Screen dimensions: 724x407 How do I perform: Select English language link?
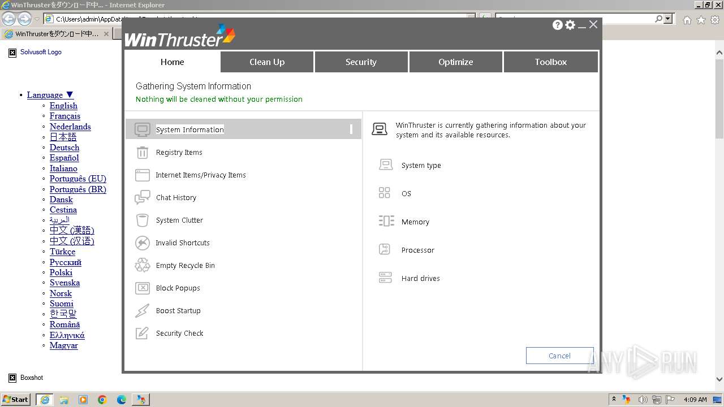point(63,106)
